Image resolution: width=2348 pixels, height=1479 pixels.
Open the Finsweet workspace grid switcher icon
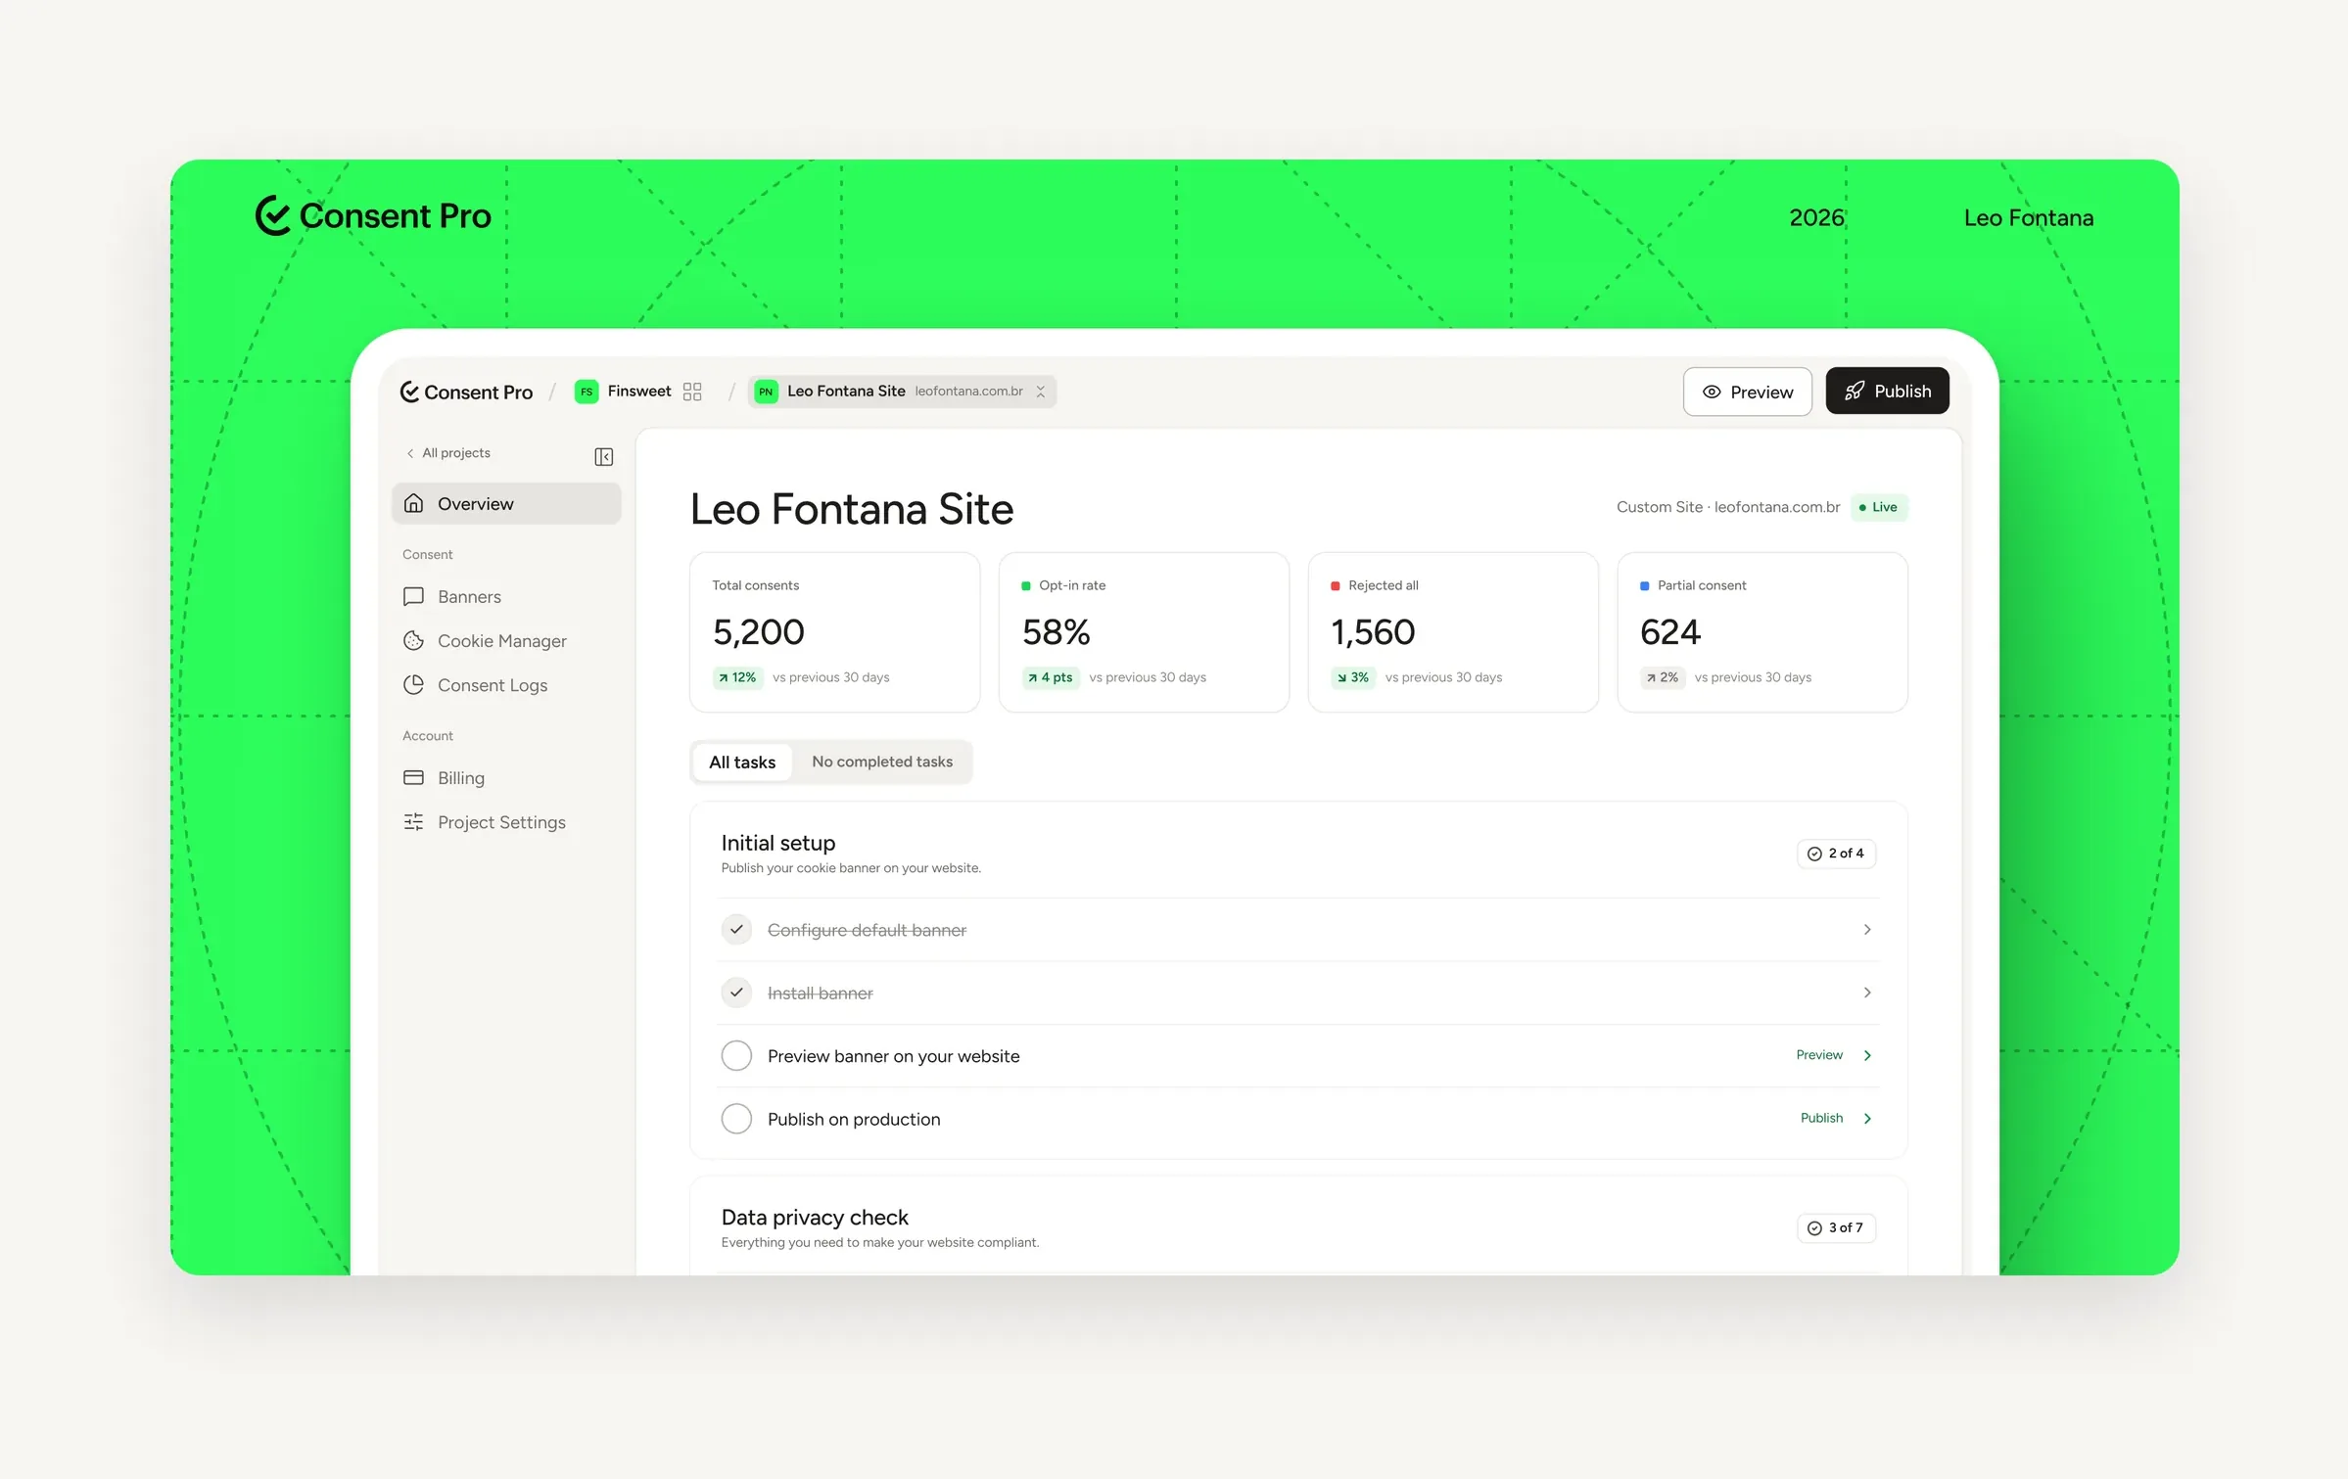(x=692, y=392)
